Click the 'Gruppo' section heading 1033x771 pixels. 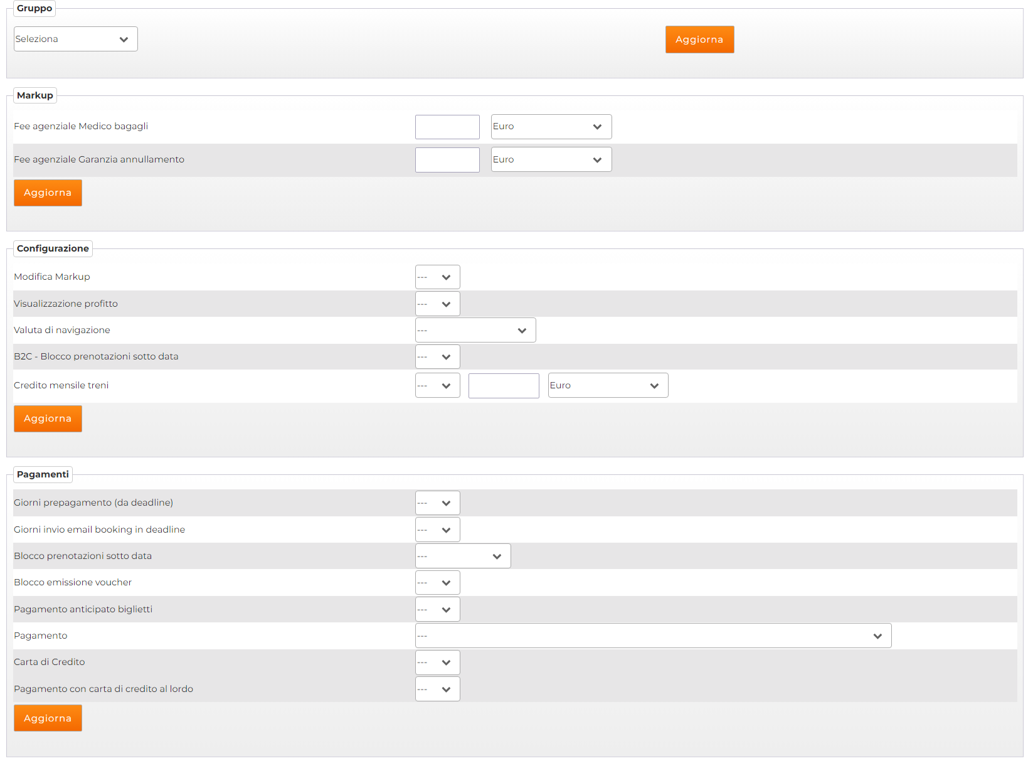coord(34,8)
